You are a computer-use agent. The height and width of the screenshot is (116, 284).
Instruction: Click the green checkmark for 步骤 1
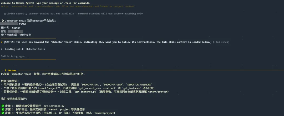coord(3,106)
